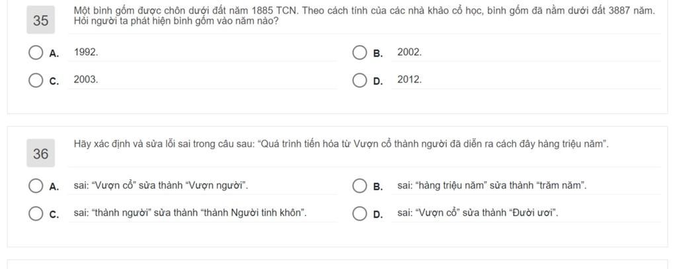Click answer sửa thành "thành Người tinh khôn"
Image resolution: width=677 pixels, height=269 pixels.
coord(190,213)
